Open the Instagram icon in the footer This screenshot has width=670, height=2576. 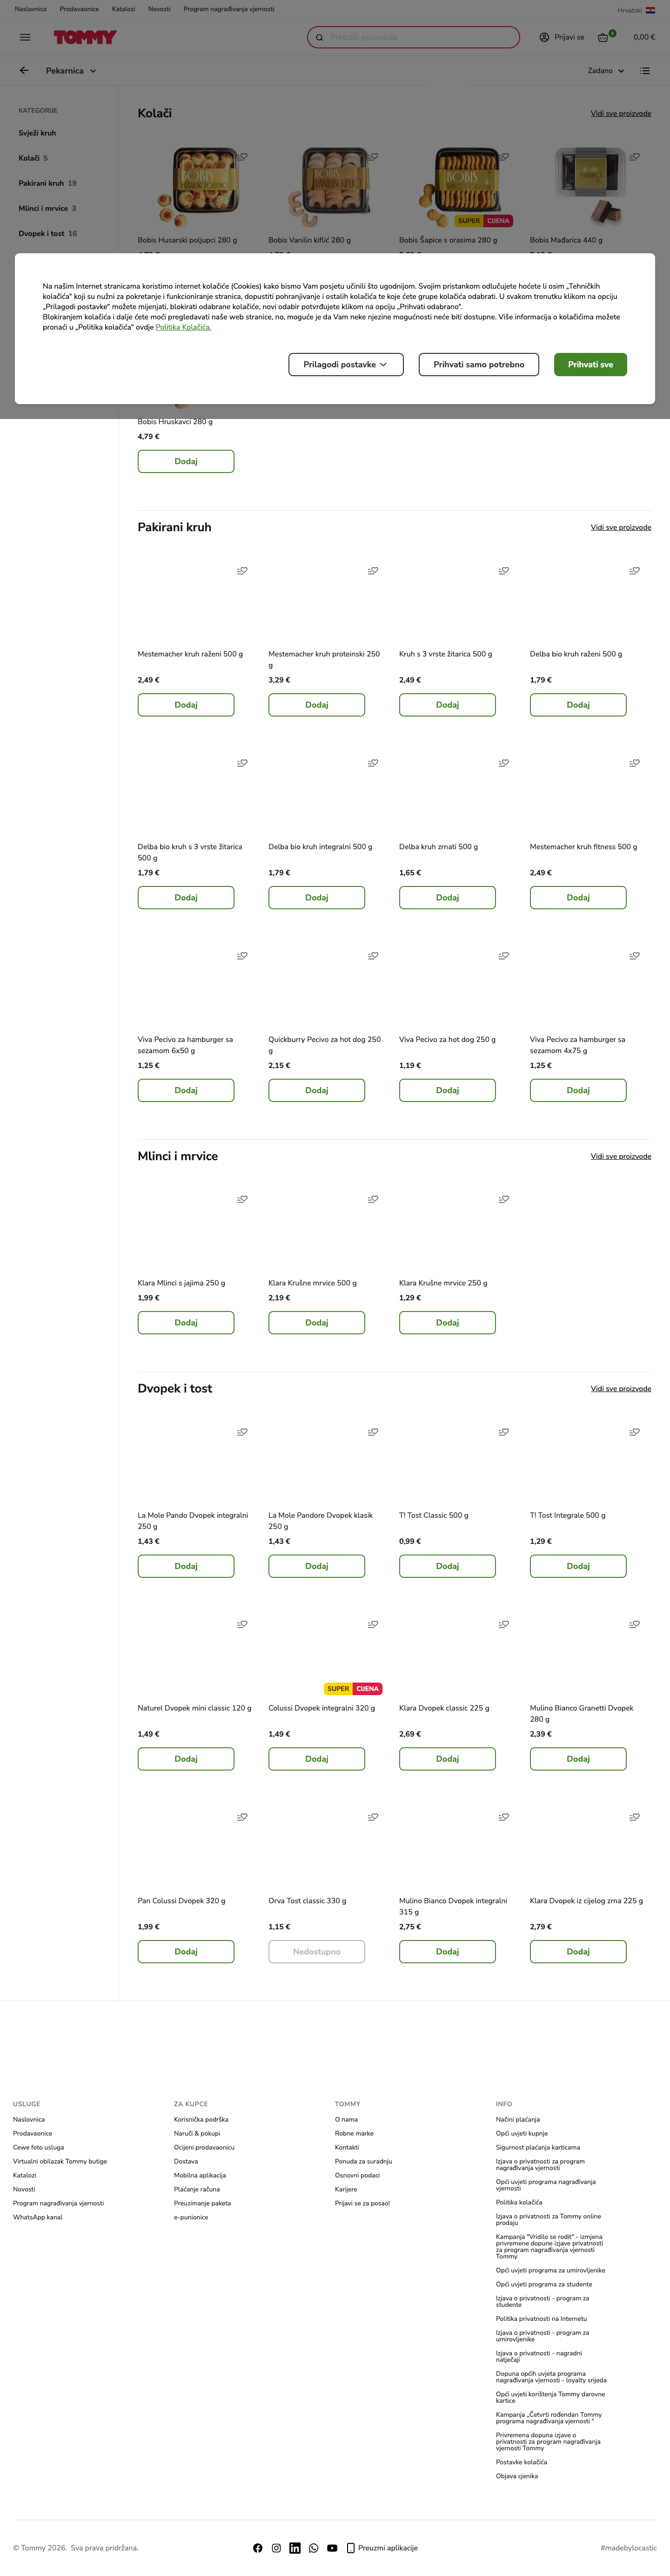tap(276, 2547)
